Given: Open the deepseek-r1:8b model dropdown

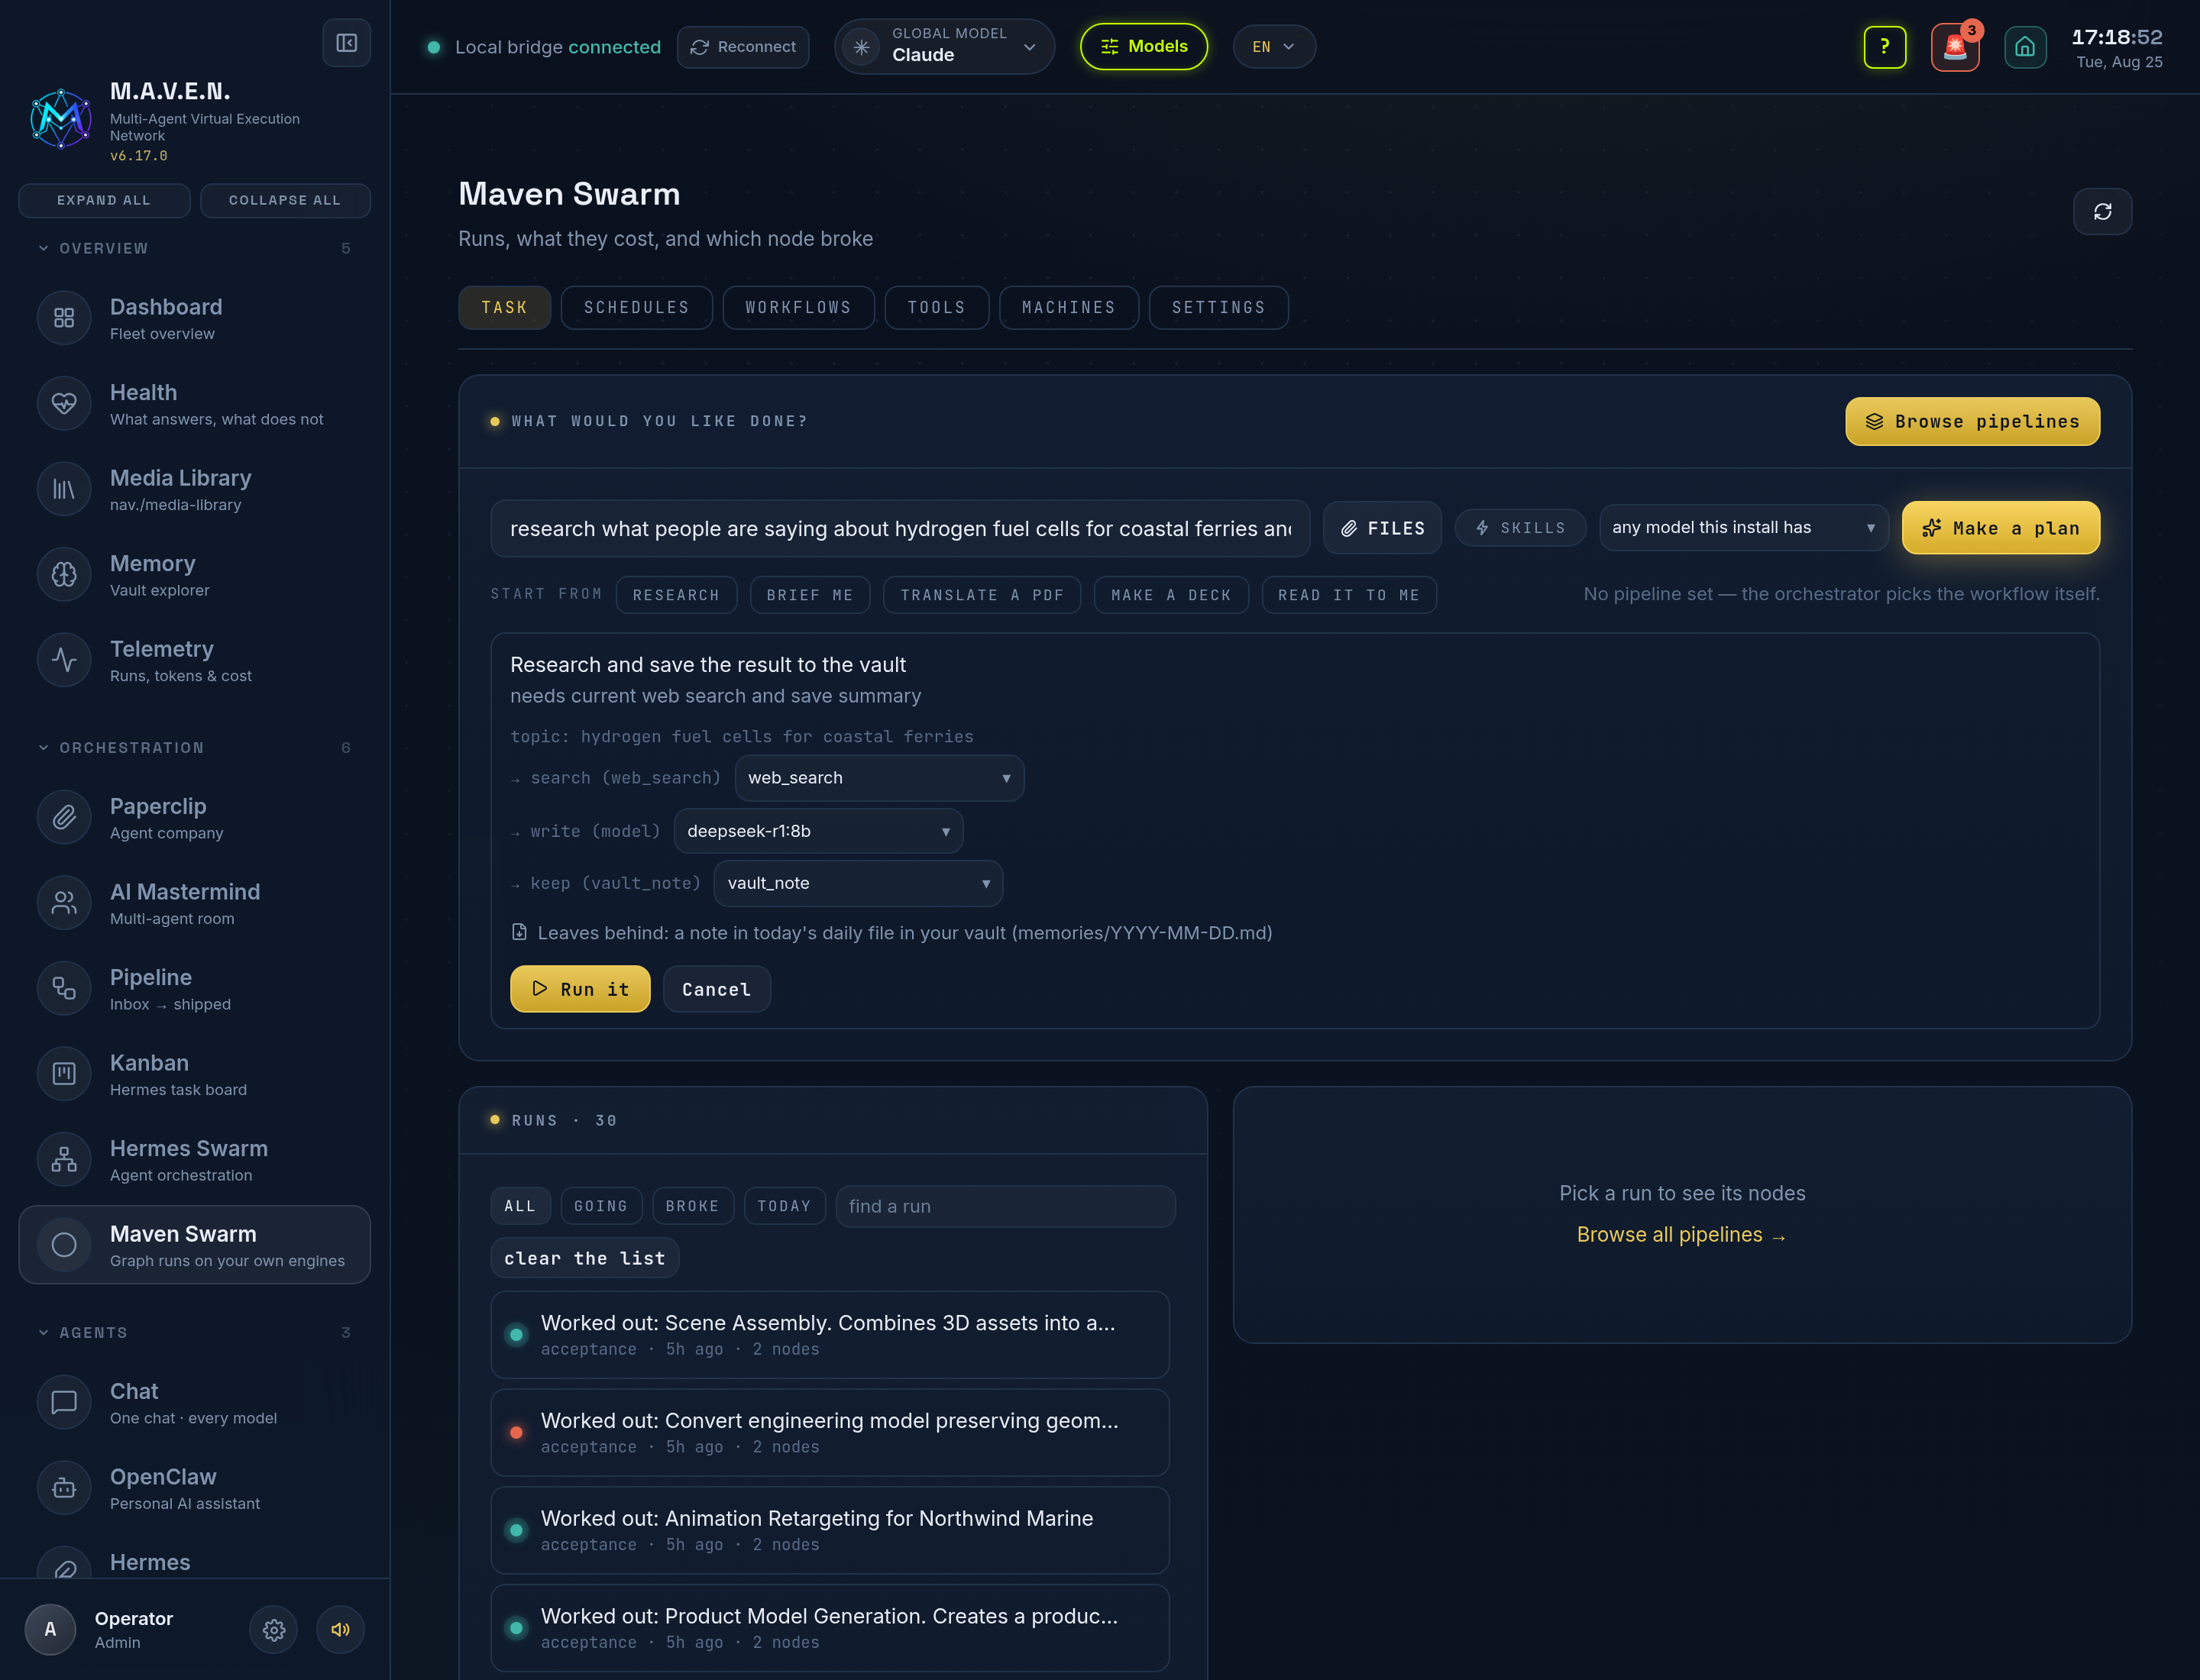Looking at the screenshot, I should [817, 831].
